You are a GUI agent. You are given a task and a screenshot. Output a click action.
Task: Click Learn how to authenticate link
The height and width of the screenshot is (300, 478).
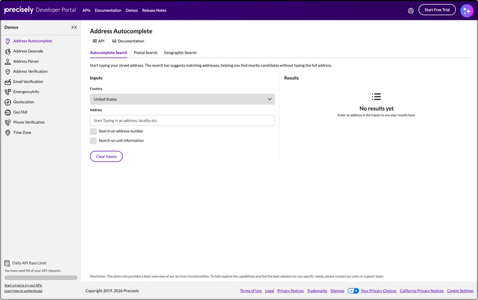tap(23, 291)
